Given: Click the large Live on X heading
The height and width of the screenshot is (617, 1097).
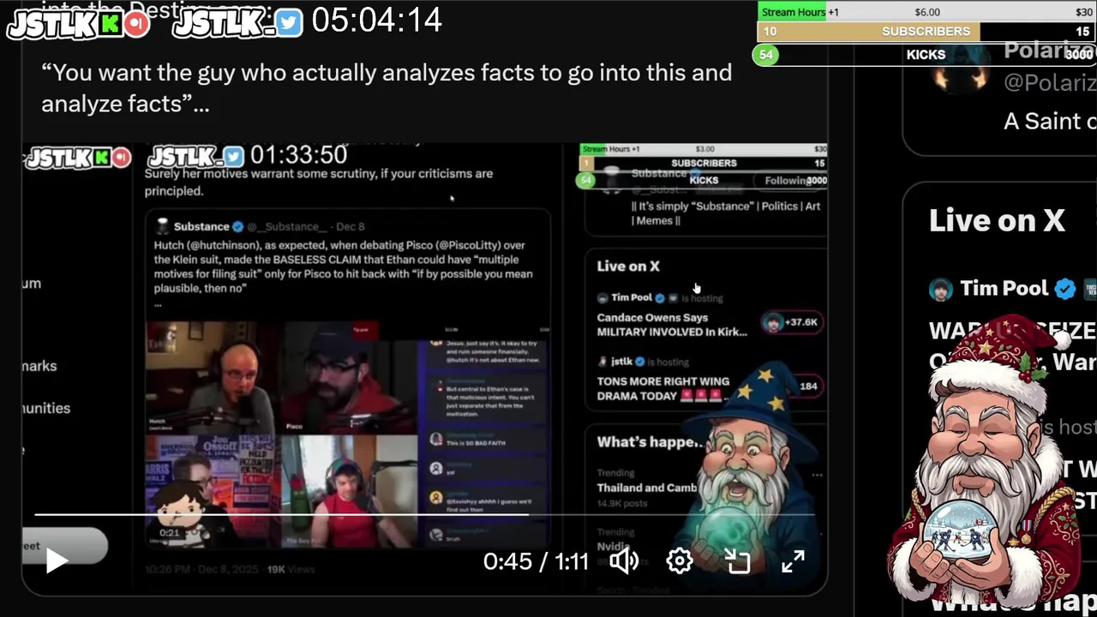Looking at the screenshot, I should (x=997, y=221).
